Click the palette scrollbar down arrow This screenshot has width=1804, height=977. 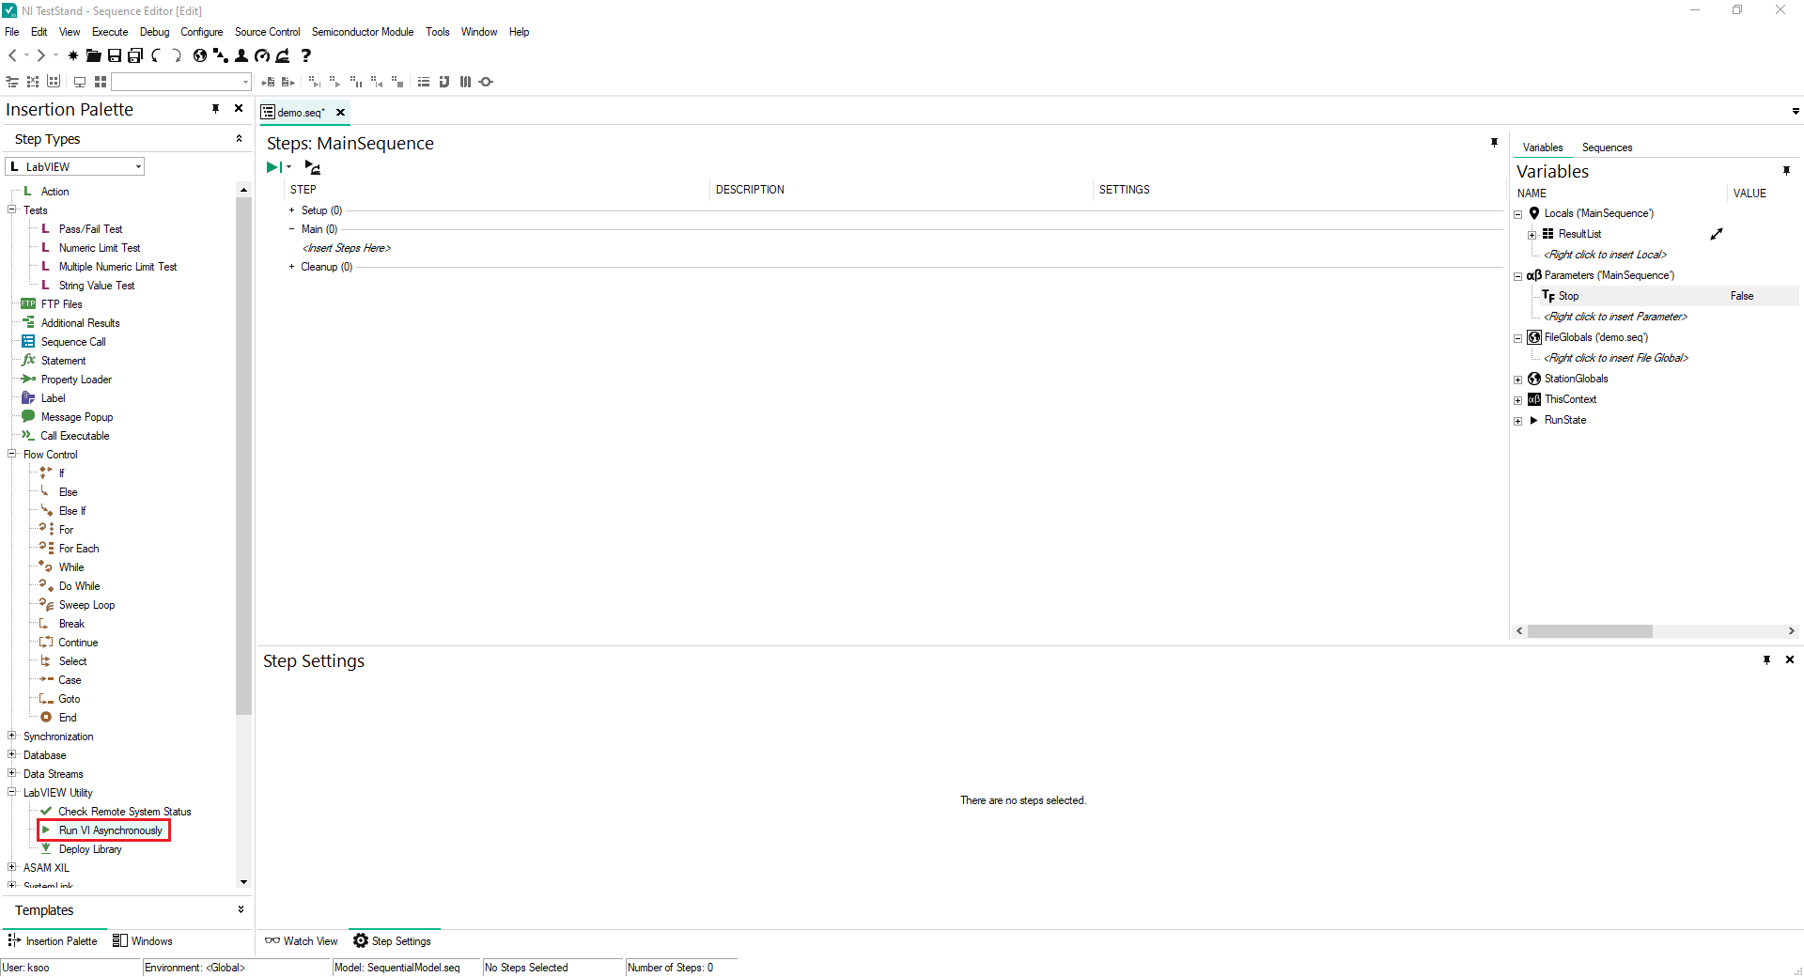coord(243,882)
